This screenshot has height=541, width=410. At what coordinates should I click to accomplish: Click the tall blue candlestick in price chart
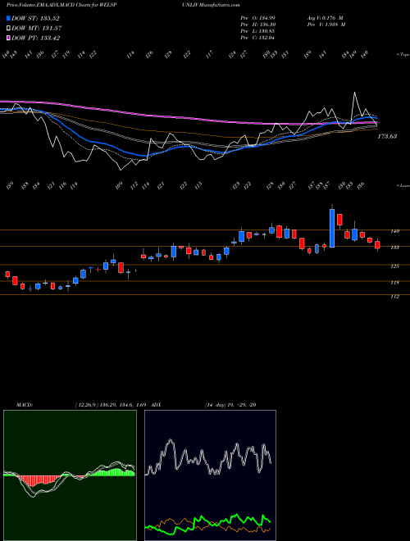332,228
